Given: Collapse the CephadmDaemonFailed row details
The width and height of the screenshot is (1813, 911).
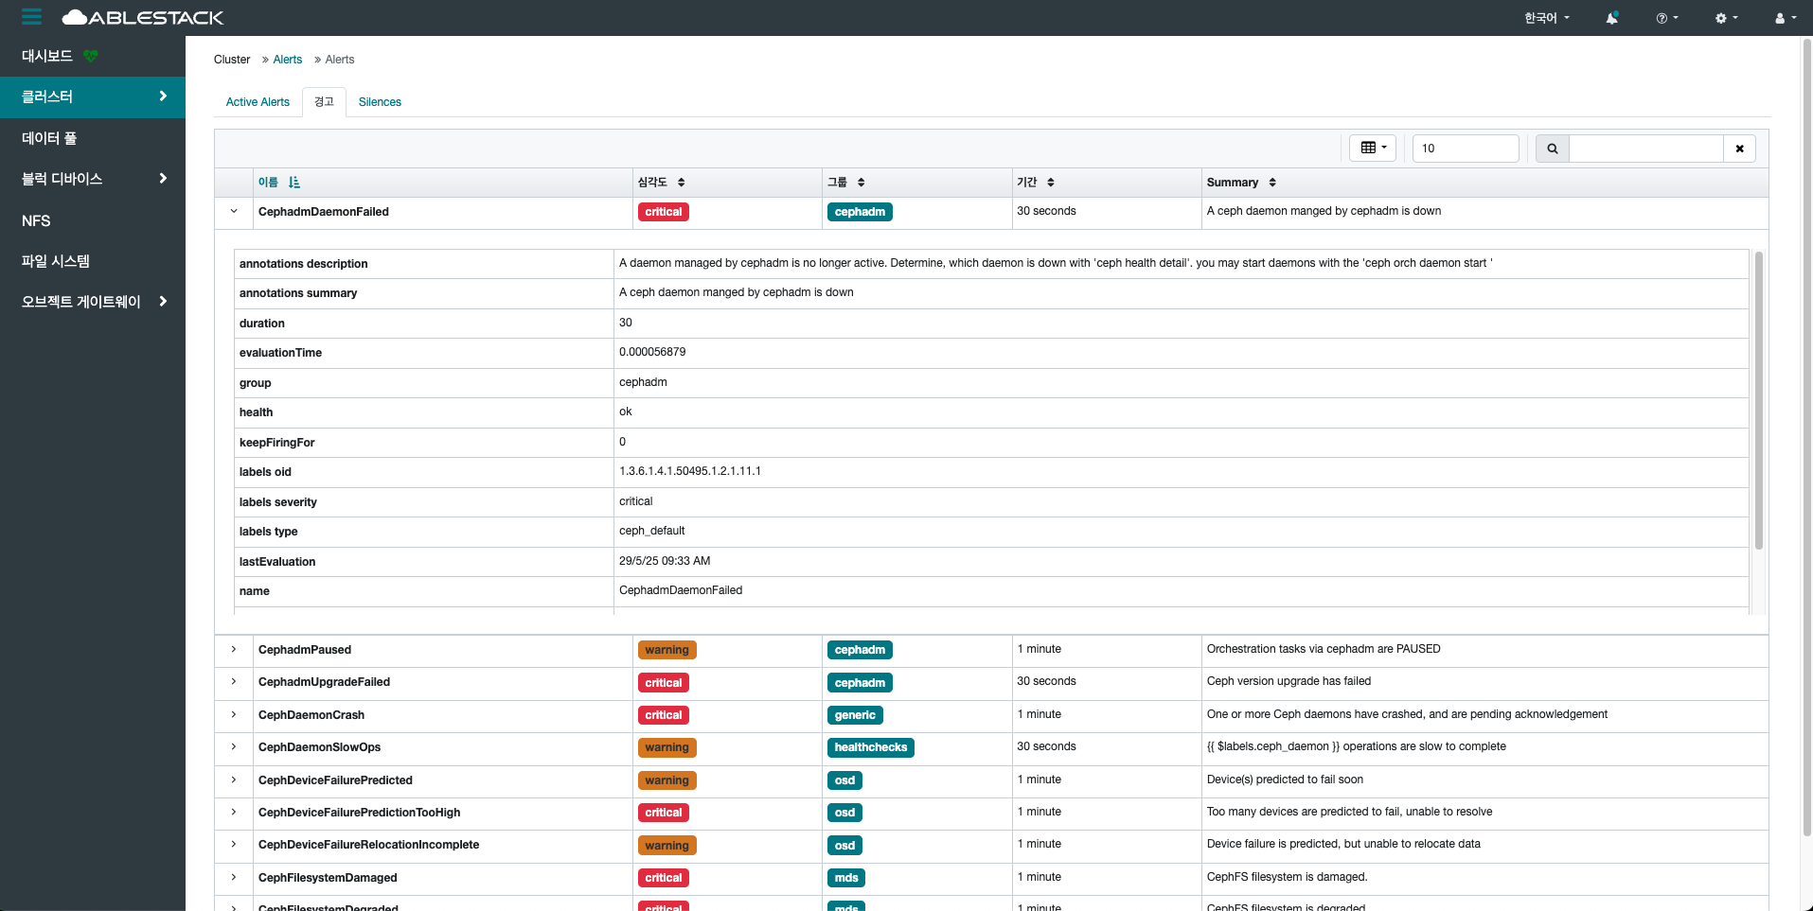Looking at the screenshot, I should (234, 212).
